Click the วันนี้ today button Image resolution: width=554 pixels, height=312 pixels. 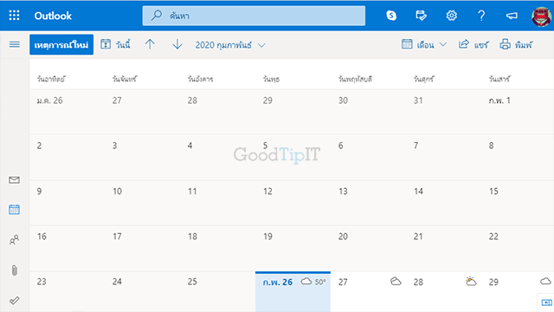(115, 44)
